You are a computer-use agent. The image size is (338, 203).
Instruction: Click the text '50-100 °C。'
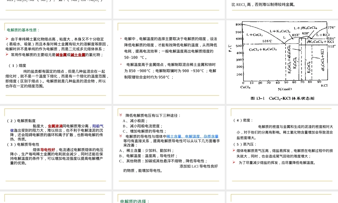click(x=136, y=58)
